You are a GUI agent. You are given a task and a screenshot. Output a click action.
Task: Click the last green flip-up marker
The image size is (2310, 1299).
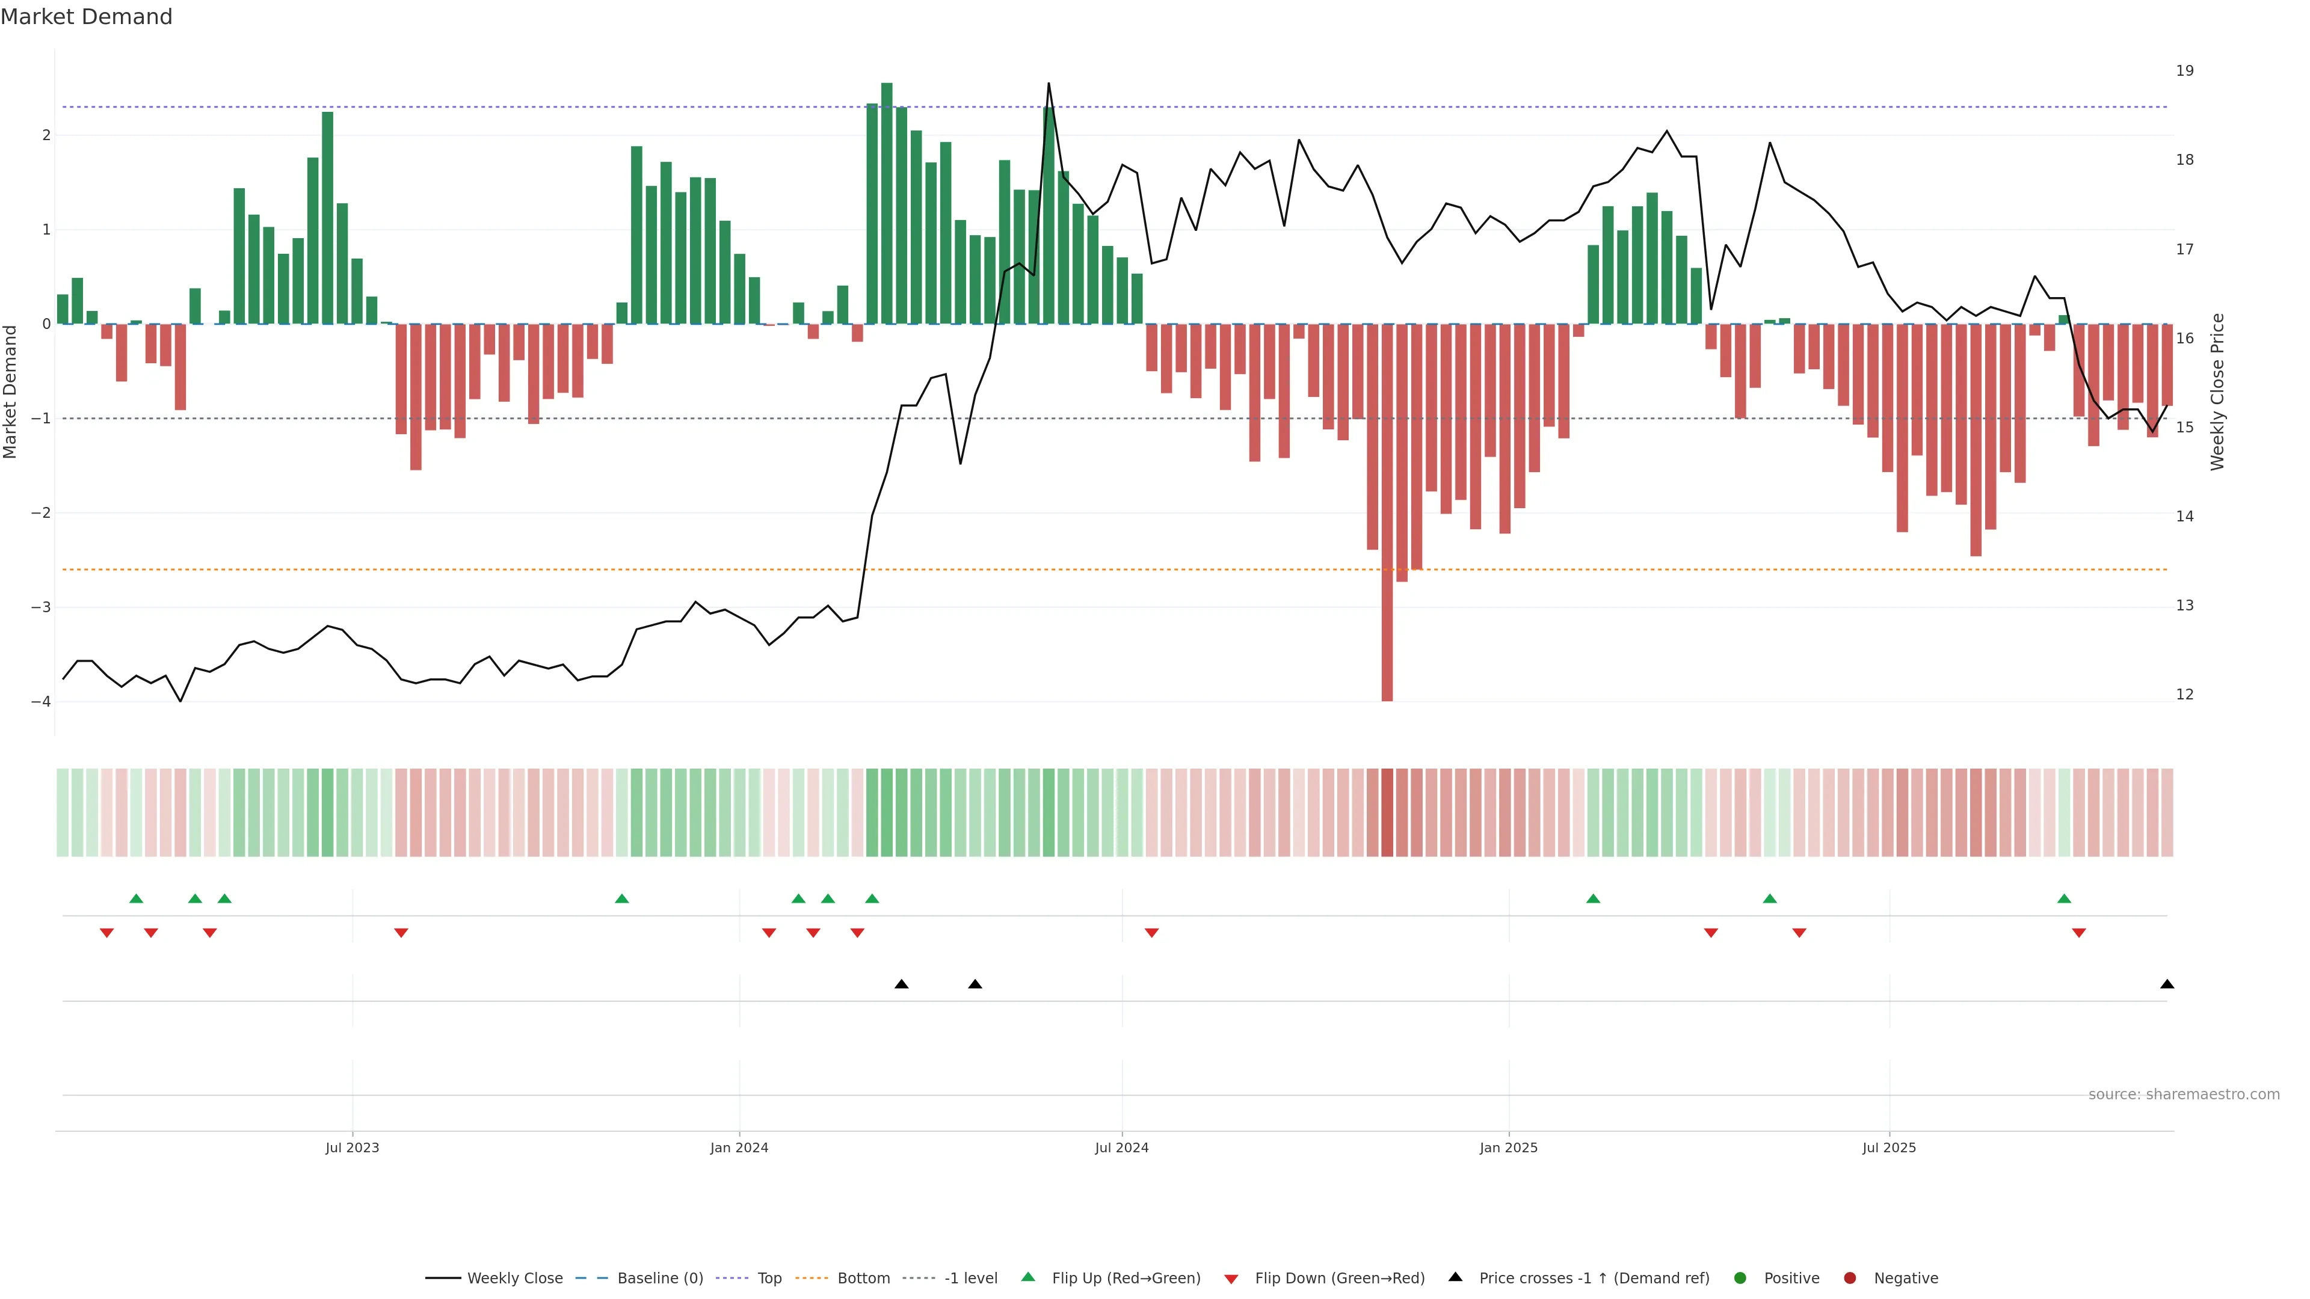[2063, 898]
